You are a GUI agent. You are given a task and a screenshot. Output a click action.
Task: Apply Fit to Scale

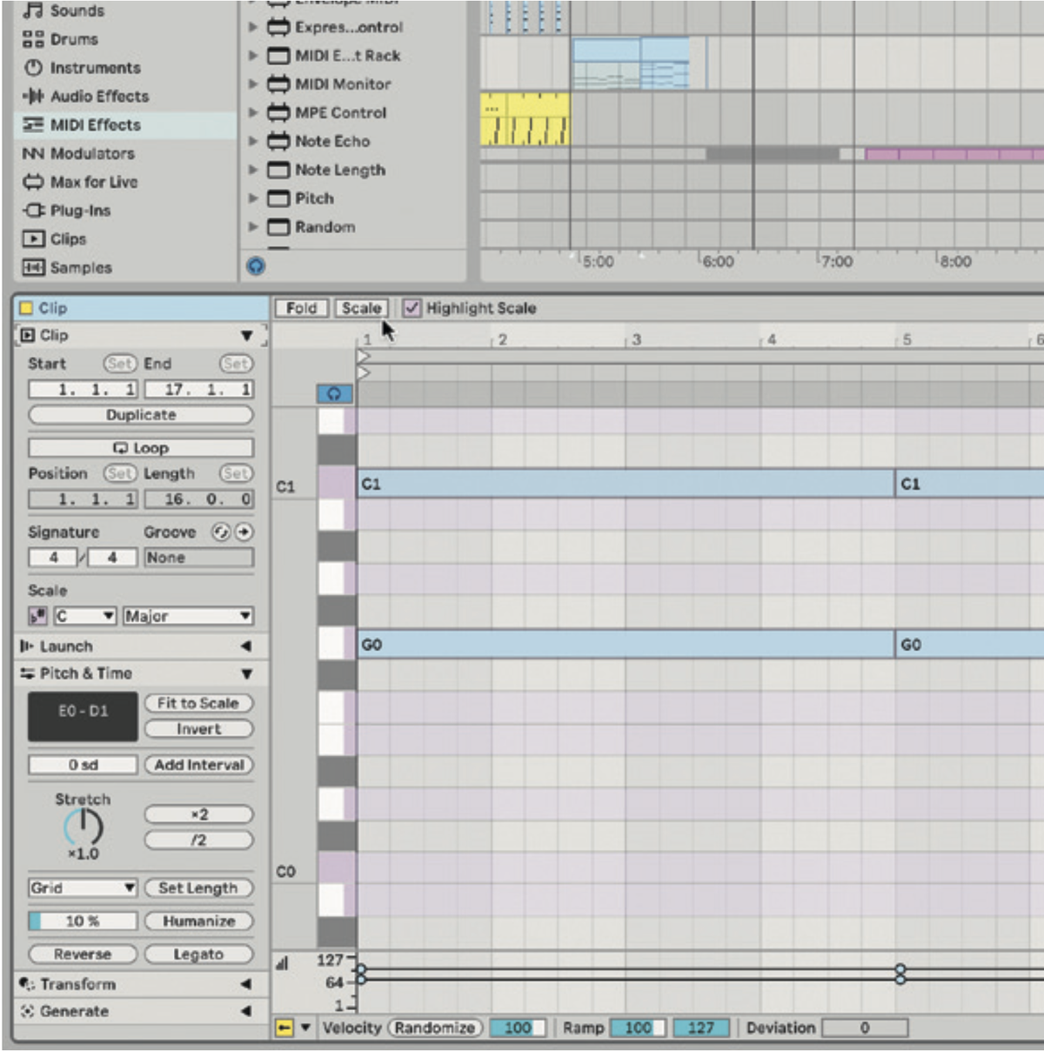[x=198, y=703]
